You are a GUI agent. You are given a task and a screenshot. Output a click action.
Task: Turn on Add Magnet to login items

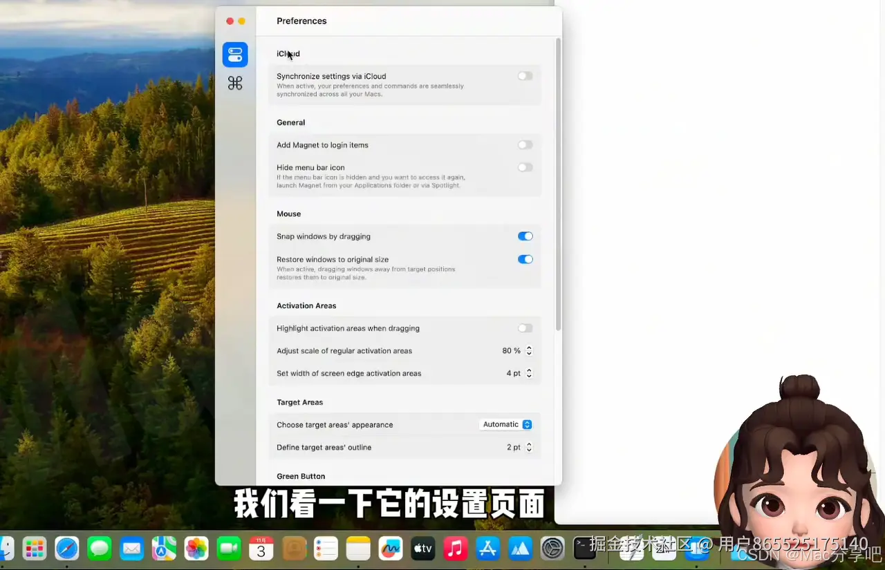tap(525, 145)
